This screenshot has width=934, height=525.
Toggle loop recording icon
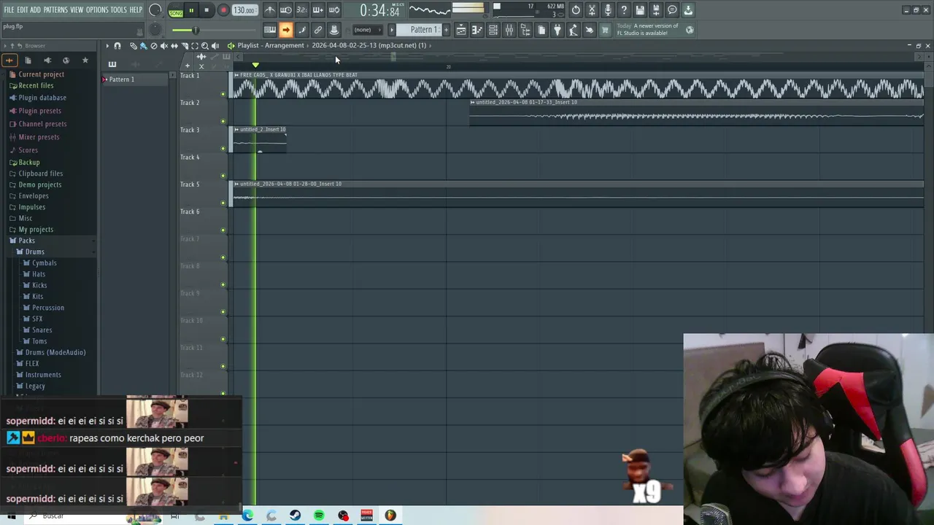[x=333, y=10]
